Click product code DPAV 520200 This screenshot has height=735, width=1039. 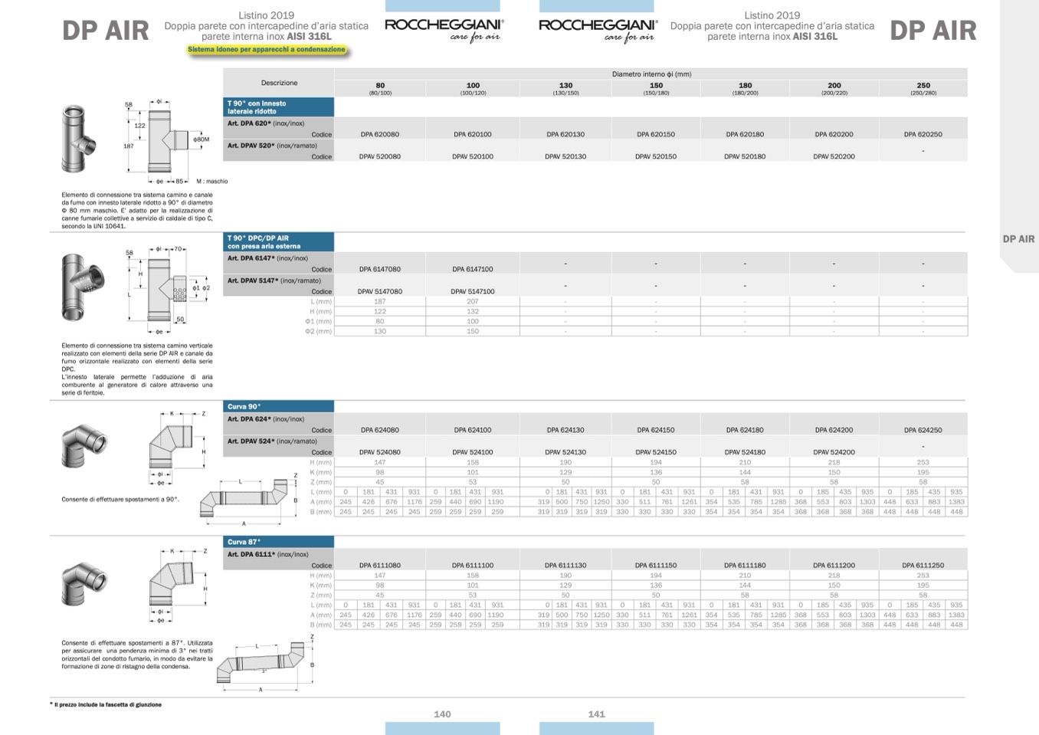[834, 156]
